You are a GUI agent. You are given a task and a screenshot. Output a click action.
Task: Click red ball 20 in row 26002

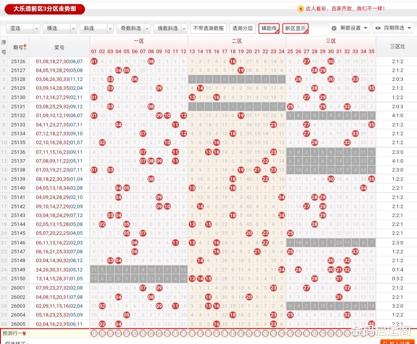click(x=249, y=297)
